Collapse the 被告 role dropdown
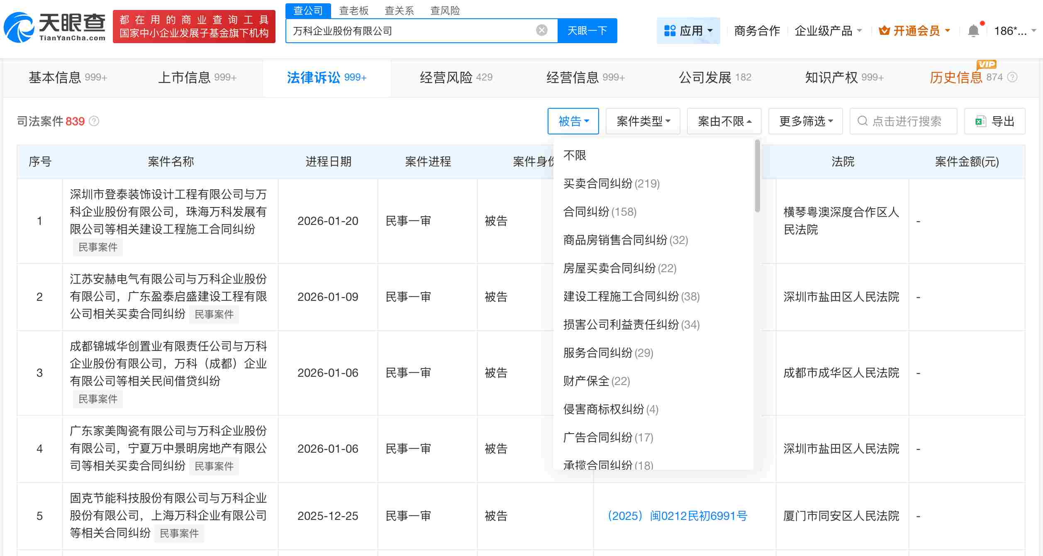 [573, 121]
